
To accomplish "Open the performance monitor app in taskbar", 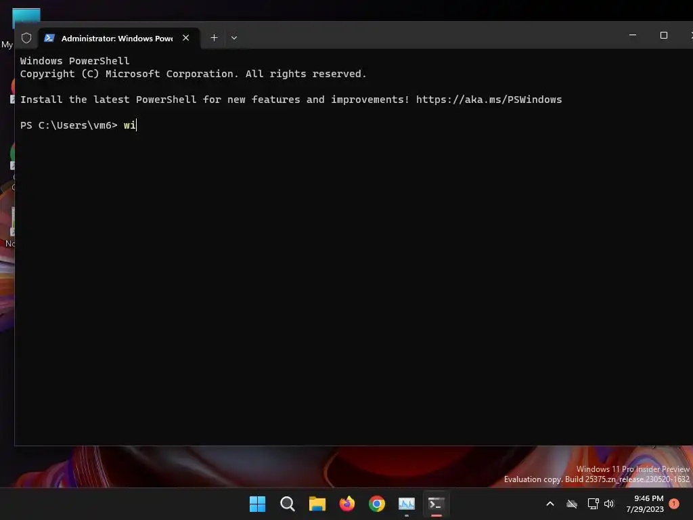I will point(407,504).
